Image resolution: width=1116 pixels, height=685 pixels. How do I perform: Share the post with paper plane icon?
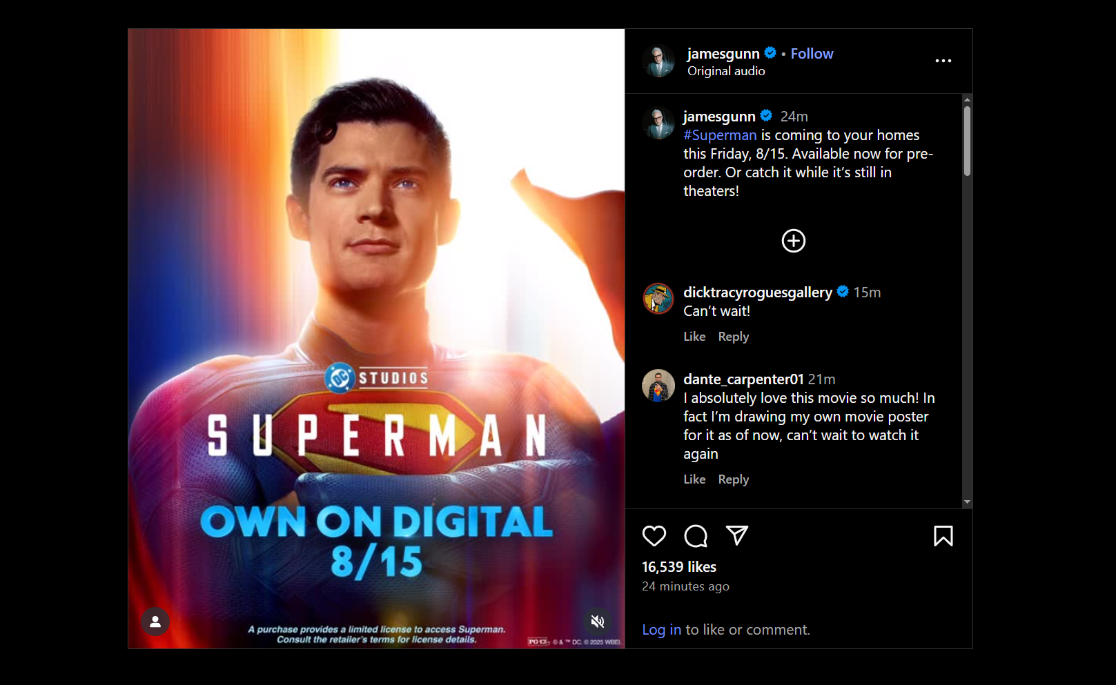737,535
